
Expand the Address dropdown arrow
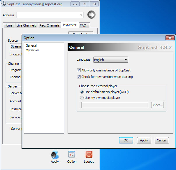click(81, 15)
